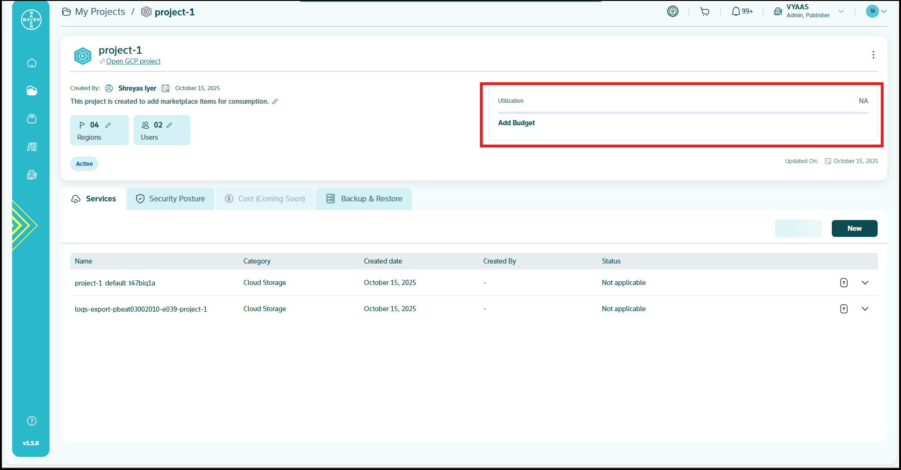Click the pencil icon to edit project description
Screen dimensions: 901x470
pos(275,101)
